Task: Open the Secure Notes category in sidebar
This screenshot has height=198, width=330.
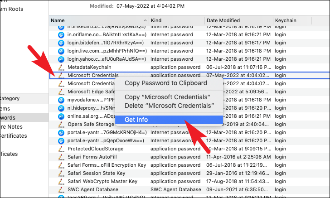Action: pos(11,127)
